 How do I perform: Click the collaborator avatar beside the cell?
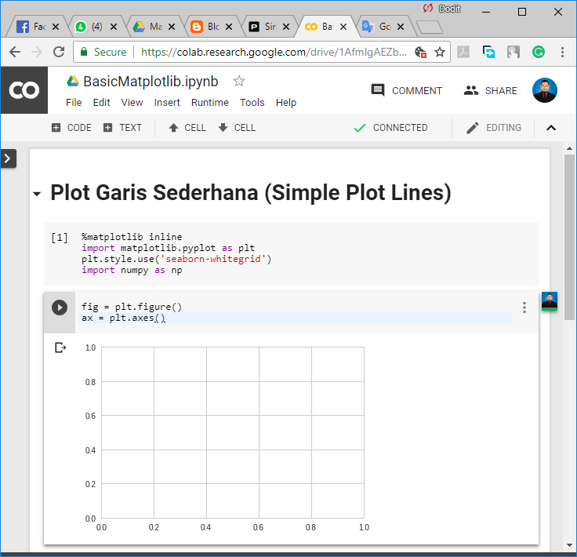click(x=550, y=301)
